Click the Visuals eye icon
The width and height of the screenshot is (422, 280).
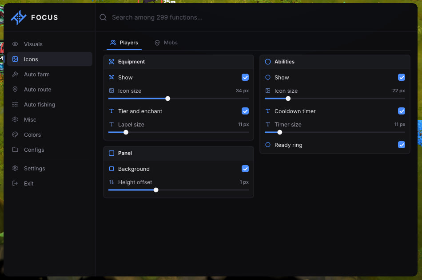[x=15, y=44]
